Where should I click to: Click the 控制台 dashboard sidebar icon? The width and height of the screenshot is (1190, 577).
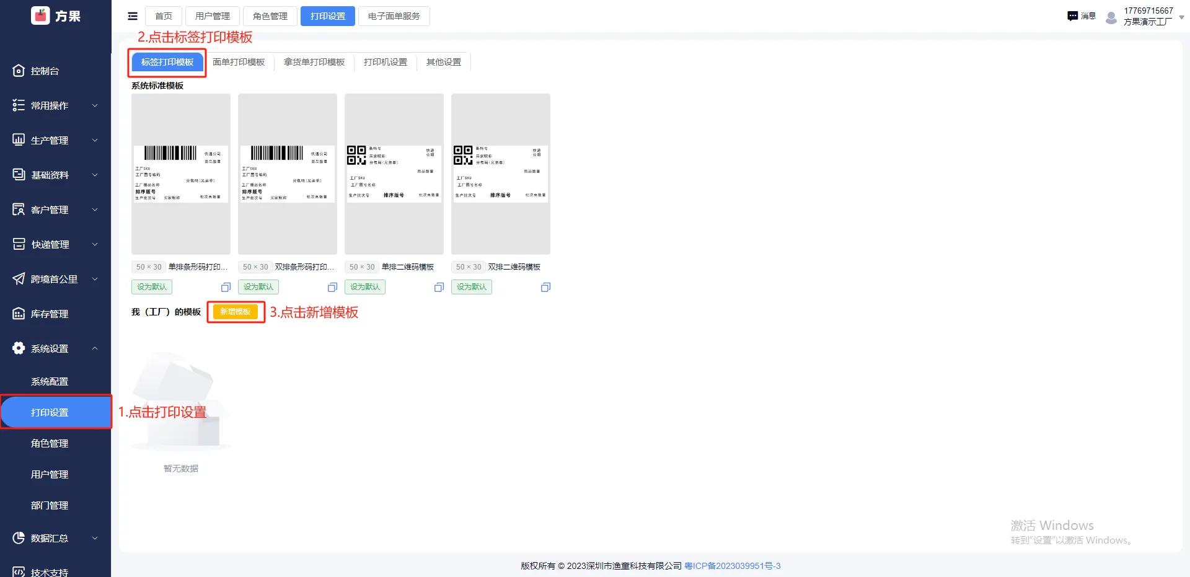point(19,71)
